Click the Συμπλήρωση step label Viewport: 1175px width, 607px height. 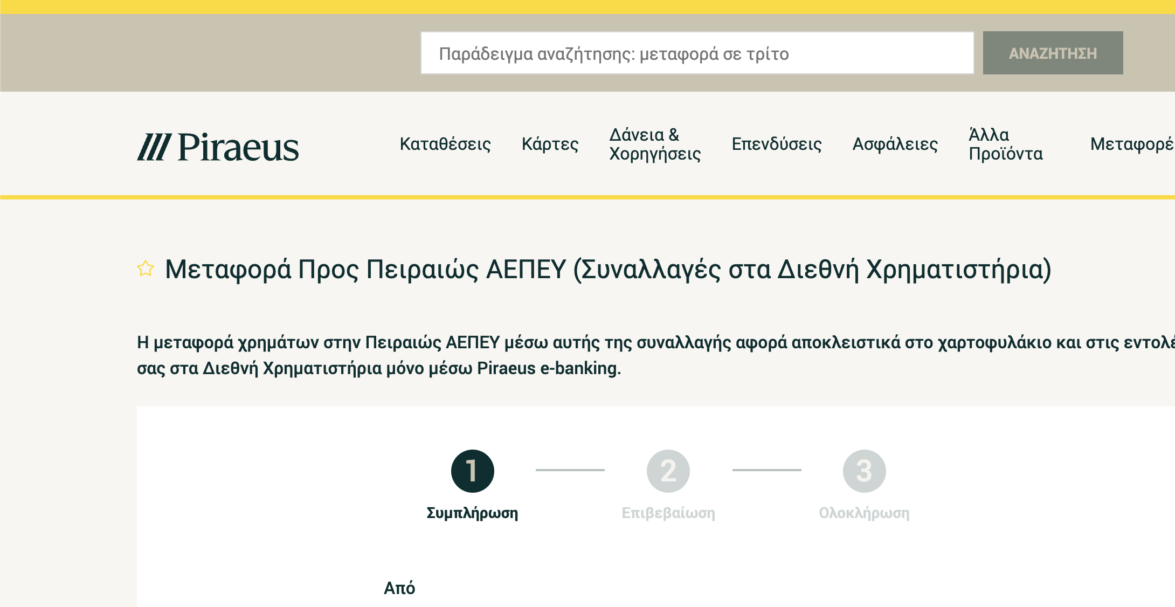click(472, 513)
